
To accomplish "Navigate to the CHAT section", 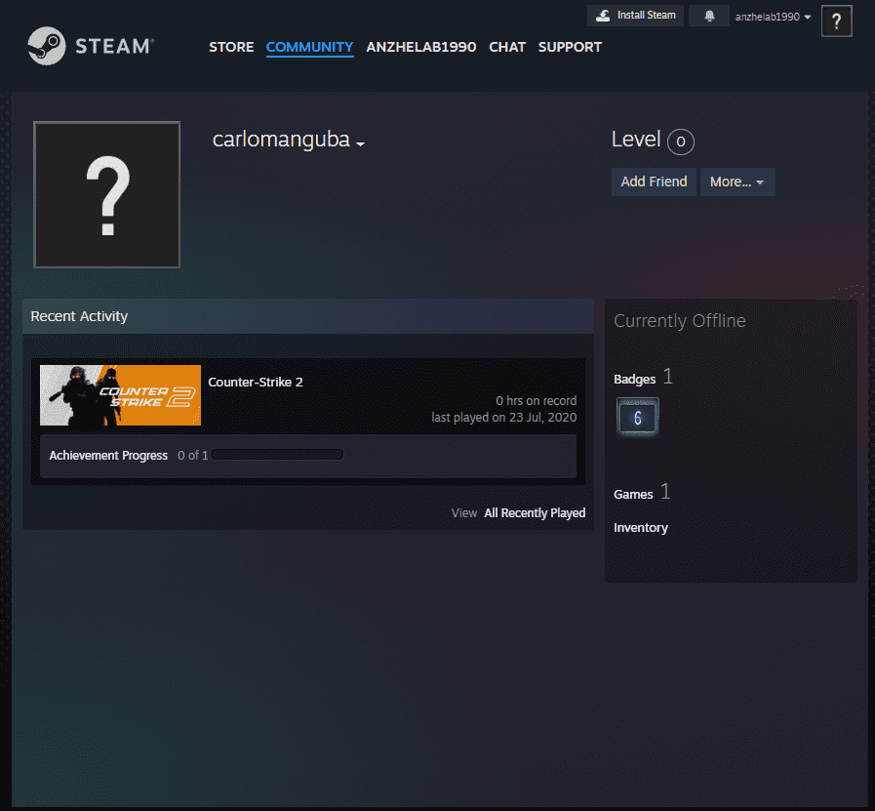I will [x=507, y=47].
